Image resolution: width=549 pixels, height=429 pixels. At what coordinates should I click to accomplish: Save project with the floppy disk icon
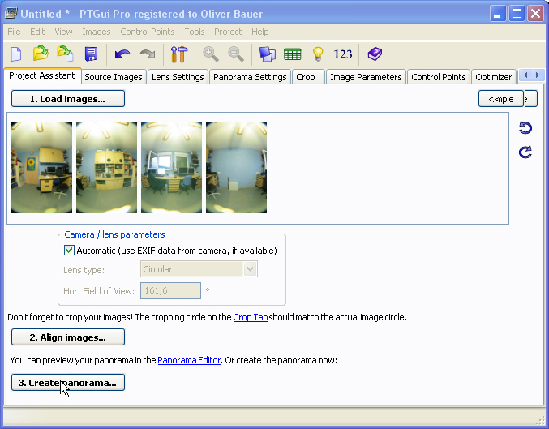click(x=91, y=54)
